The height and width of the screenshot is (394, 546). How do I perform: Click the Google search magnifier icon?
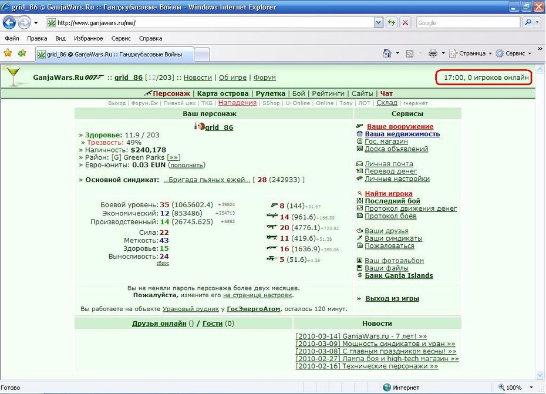coord(528,23)
